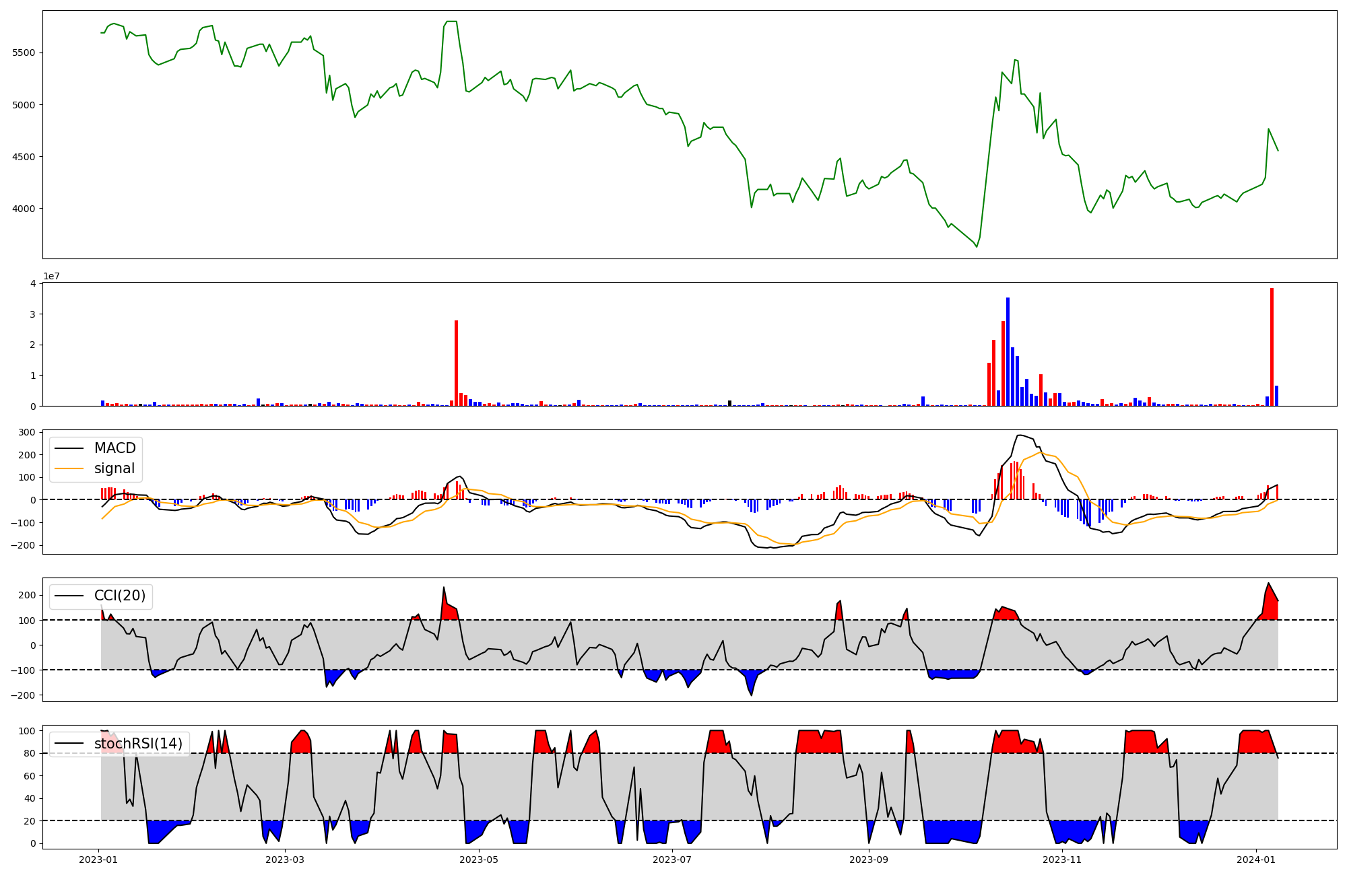The image size is (1347, 875).
Task: Click the 2023-07 date tick label
Action: (673, 860)
